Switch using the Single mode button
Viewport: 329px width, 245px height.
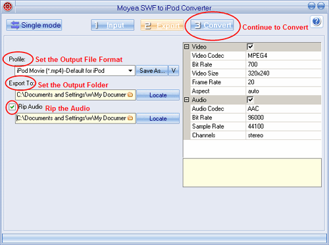pyautogui.click(x=34, y=25)
